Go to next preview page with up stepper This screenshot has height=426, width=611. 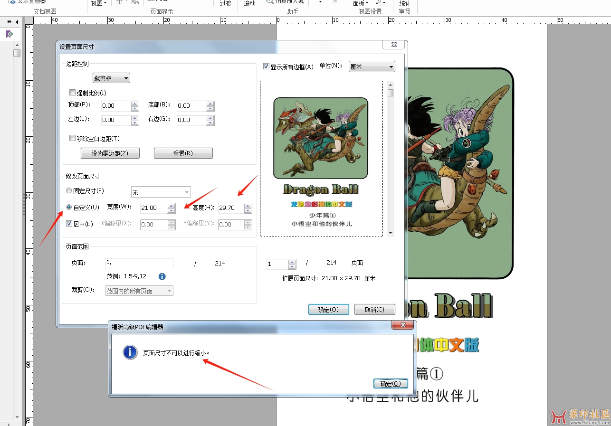pyautogui.click(x=292, y=261)
